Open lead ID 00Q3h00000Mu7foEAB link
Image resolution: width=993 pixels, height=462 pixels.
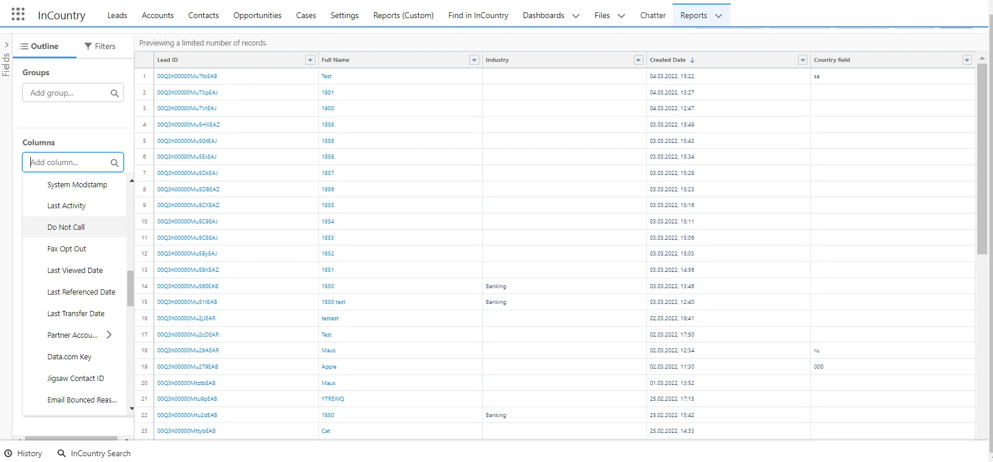[187, 76]
